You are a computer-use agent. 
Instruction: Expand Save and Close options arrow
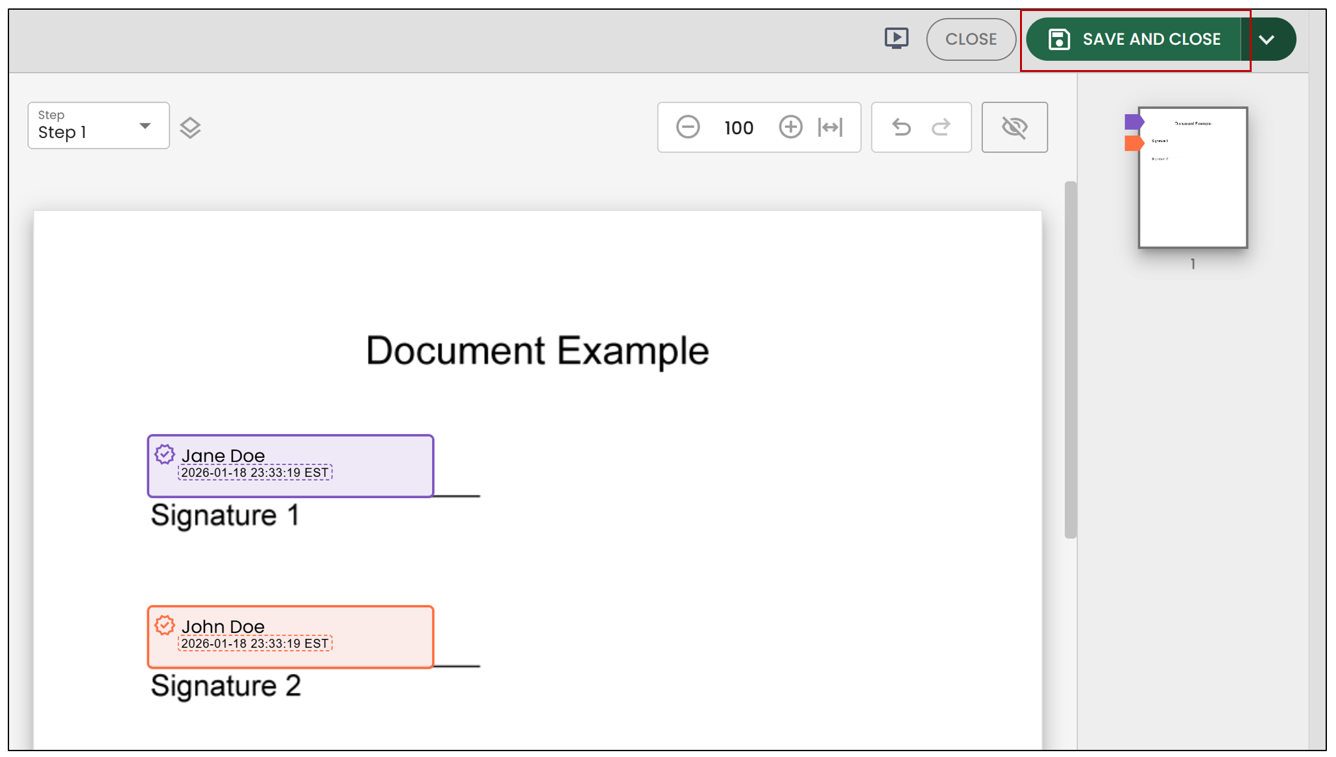click(1267, 40)
